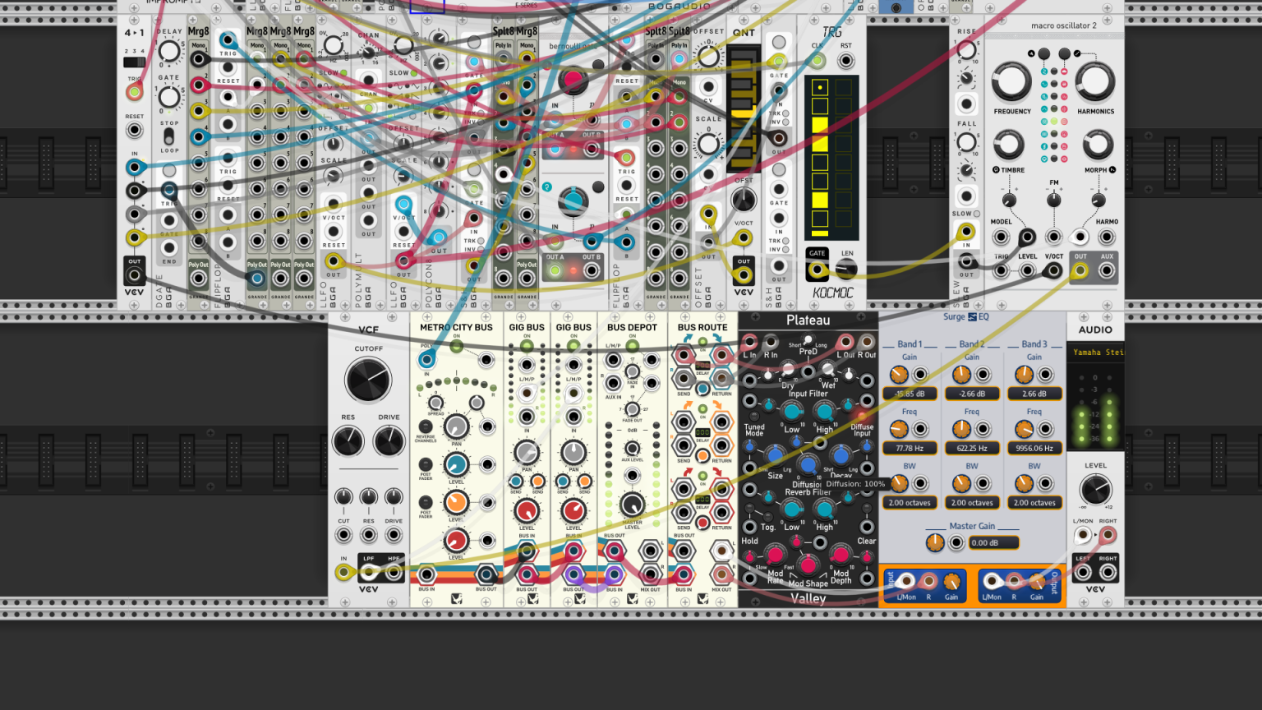Click TRG module LEN knob
The width and height of the screenshot is (1262, 710).
pos(846,269)
